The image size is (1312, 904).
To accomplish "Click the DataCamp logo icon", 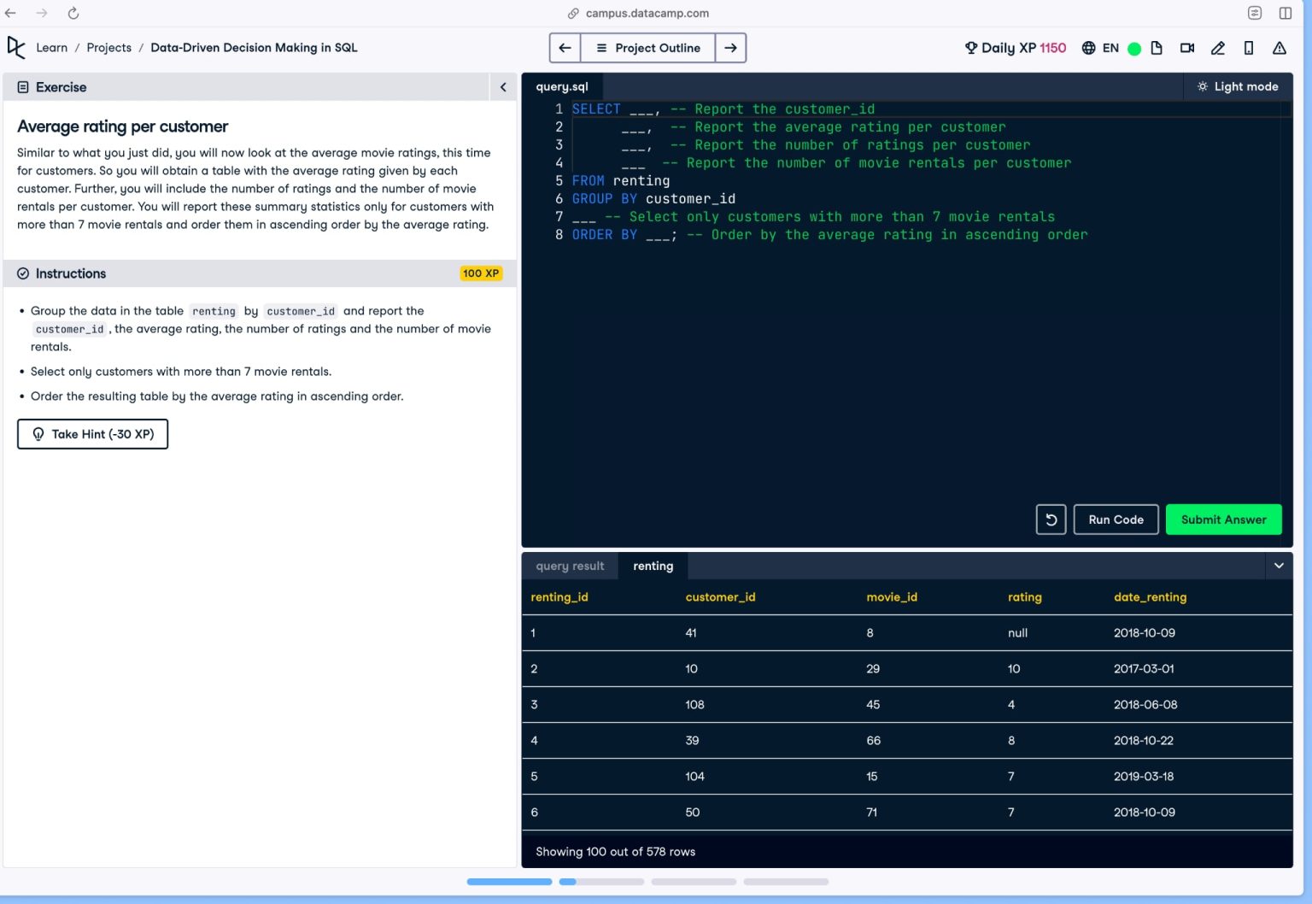I will 16,48.
